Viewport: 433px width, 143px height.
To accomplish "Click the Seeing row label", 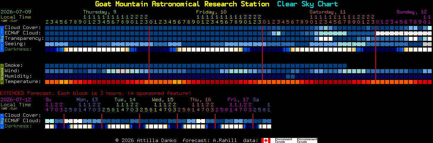I will click(15, 44).
